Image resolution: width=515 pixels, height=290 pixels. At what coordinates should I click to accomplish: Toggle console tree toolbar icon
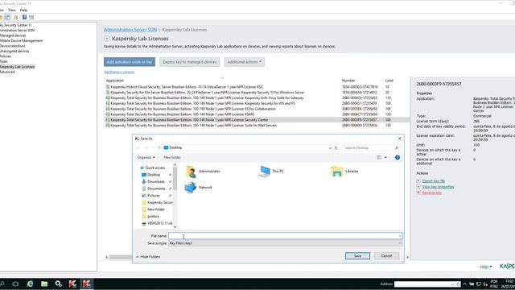point(7,17)
